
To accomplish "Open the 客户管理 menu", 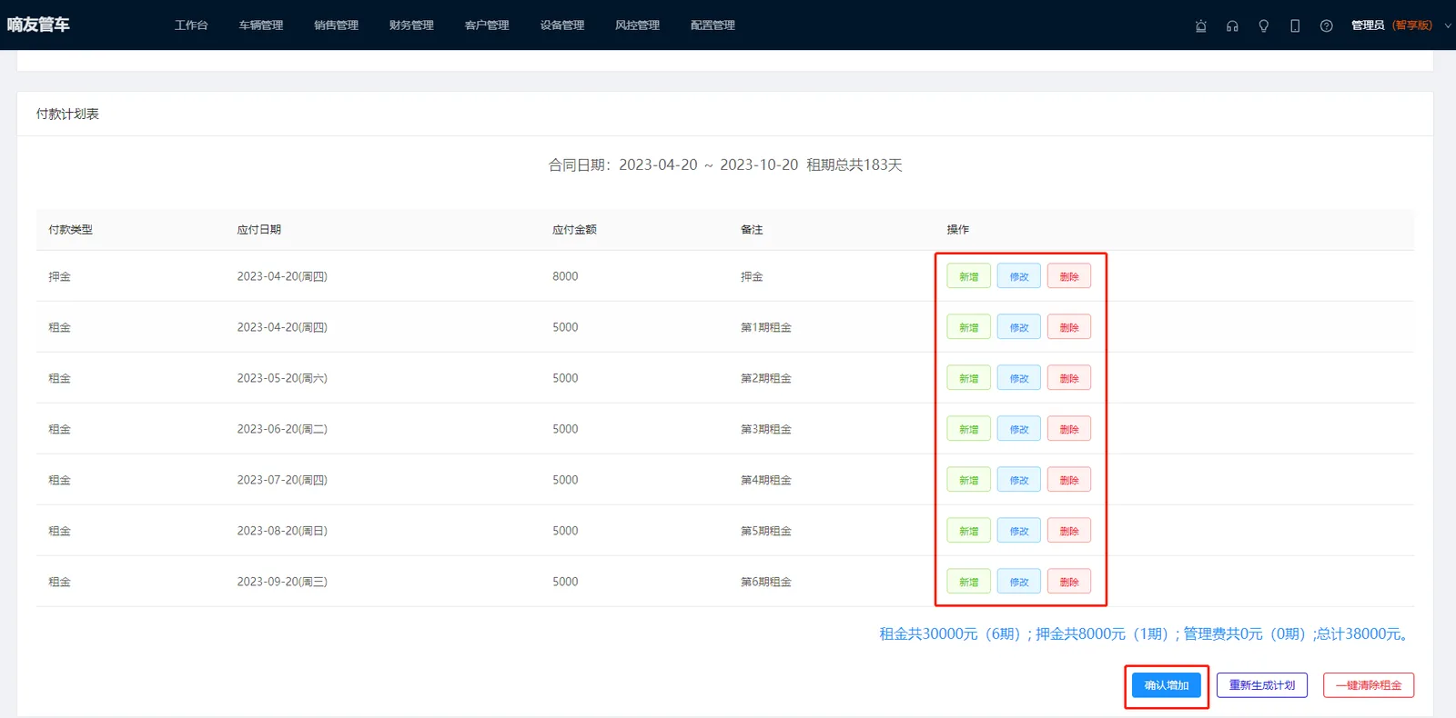I will pyautogui.click(x=487, y=25).
